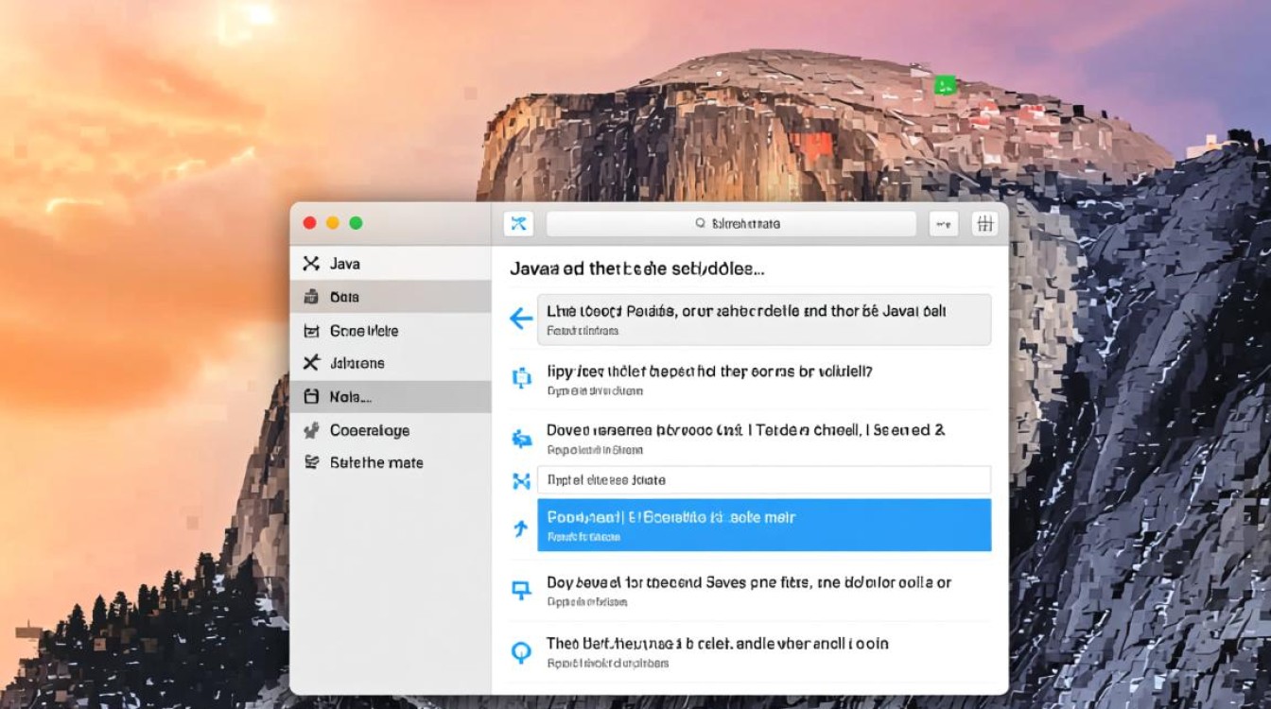The width and height of the screenshot is (1271, 709).
Task: Click the first gray row starting with "Lhte"
Action: pos(763,319)
